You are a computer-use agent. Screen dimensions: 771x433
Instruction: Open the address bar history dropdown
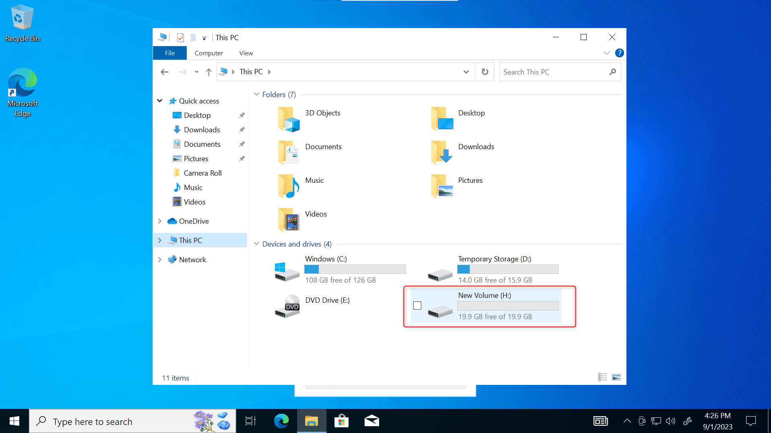466,72
